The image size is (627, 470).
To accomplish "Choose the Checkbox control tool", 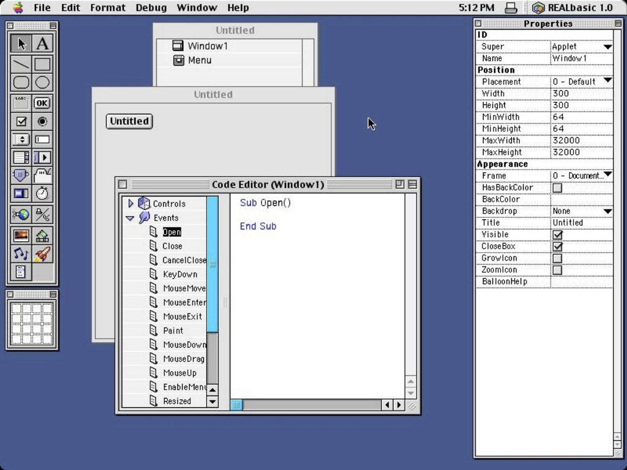I will pyautogui.click(x=21, y=121).
